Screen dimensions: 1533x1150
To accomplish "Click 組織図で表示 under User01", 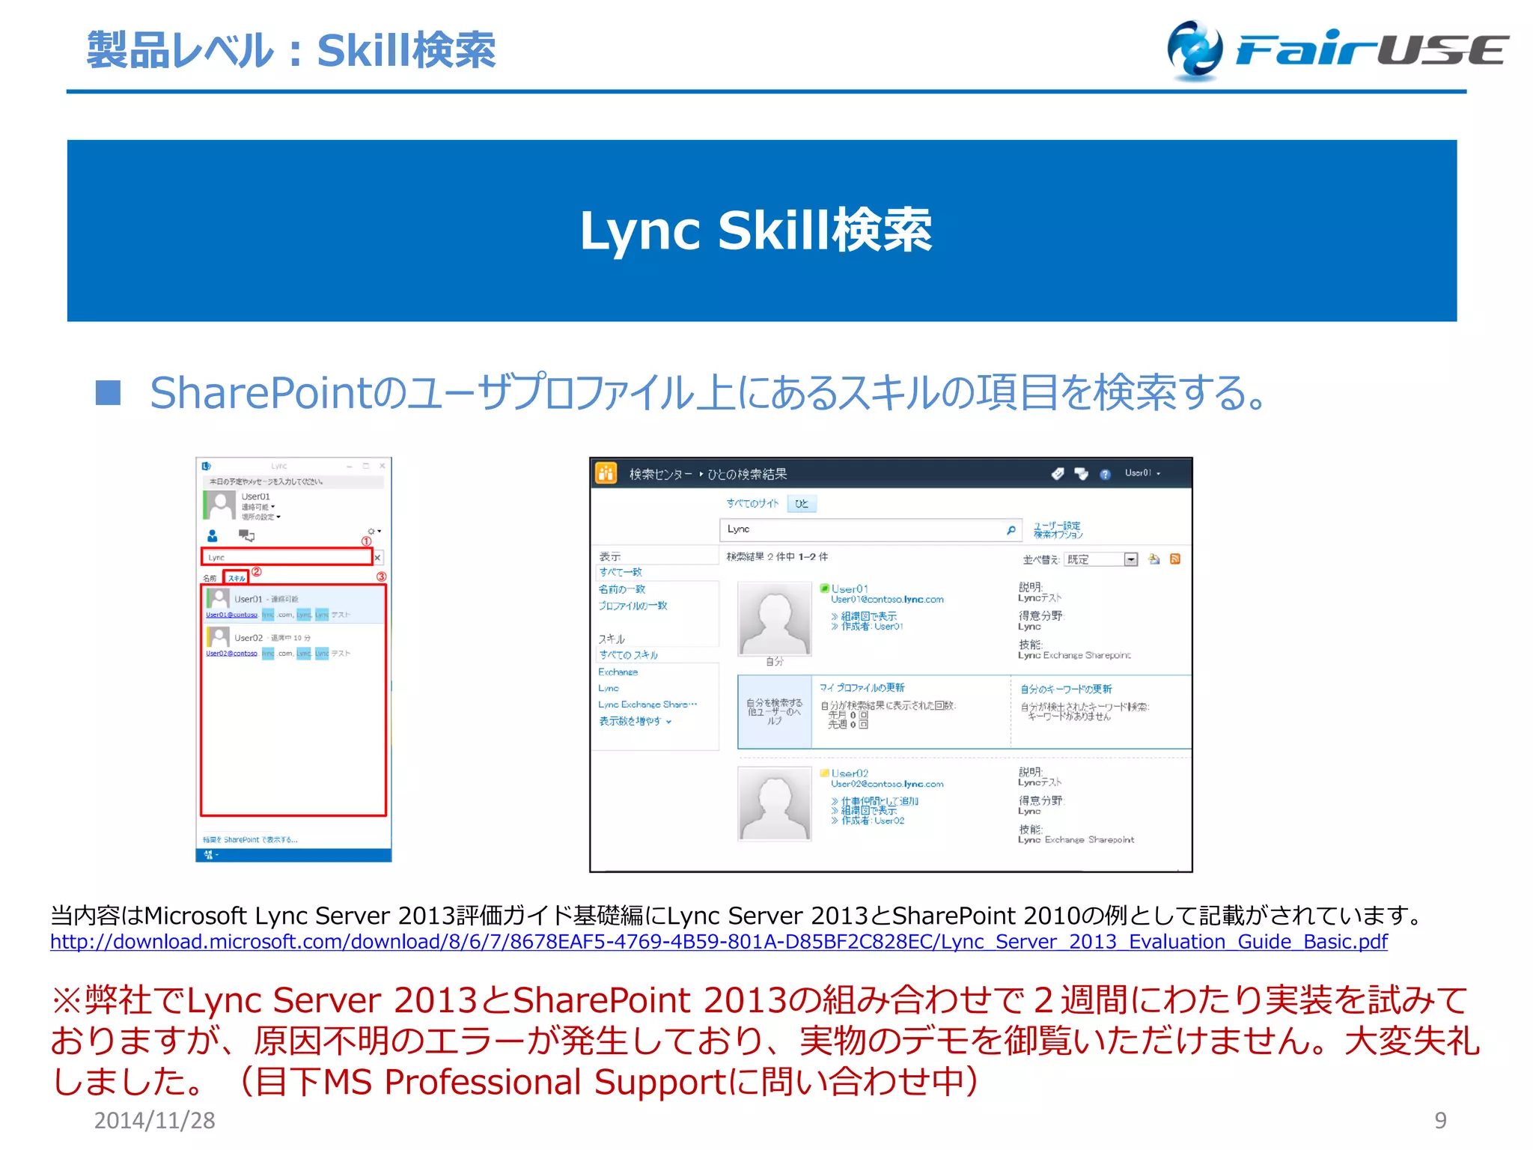I will point(869,616).
